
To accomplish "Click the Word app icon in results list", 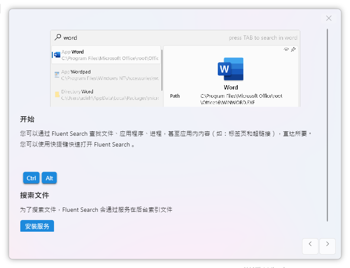I will tap(57, 55).
